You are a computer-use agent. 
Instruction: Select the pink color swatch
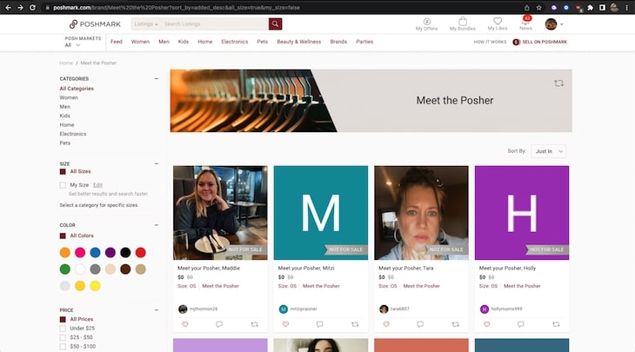(80, 253)
